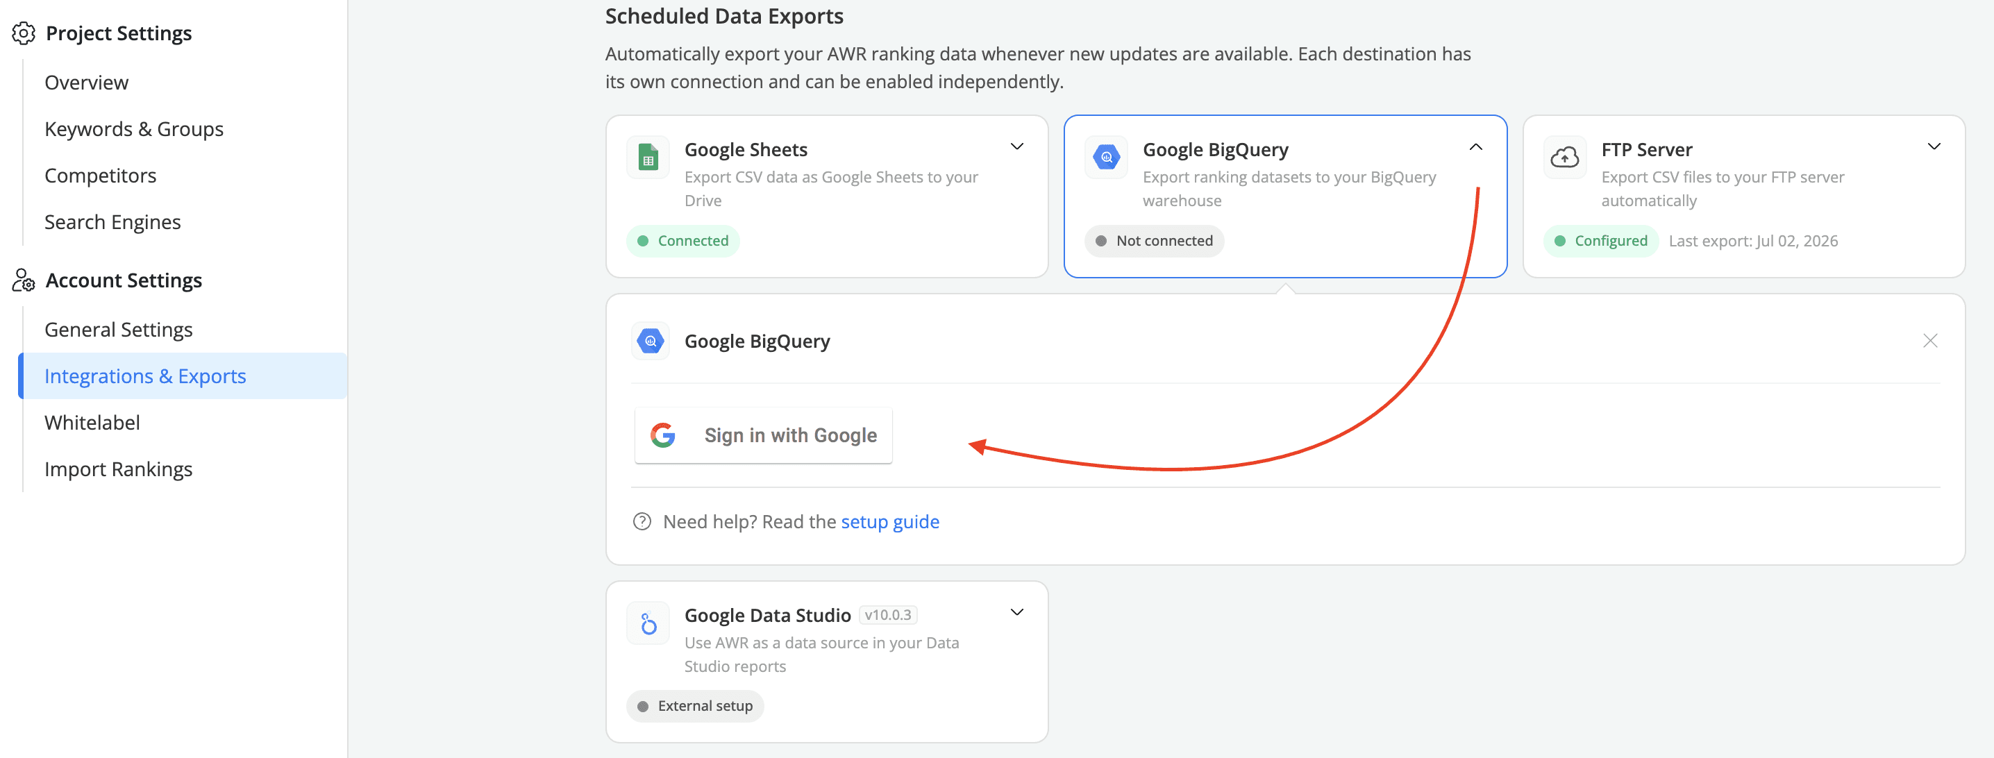Click the Account Settings user-gear icon
The width and height of the screenshot is (1994, 758).
pyautogui.click(x=24, y=280)
